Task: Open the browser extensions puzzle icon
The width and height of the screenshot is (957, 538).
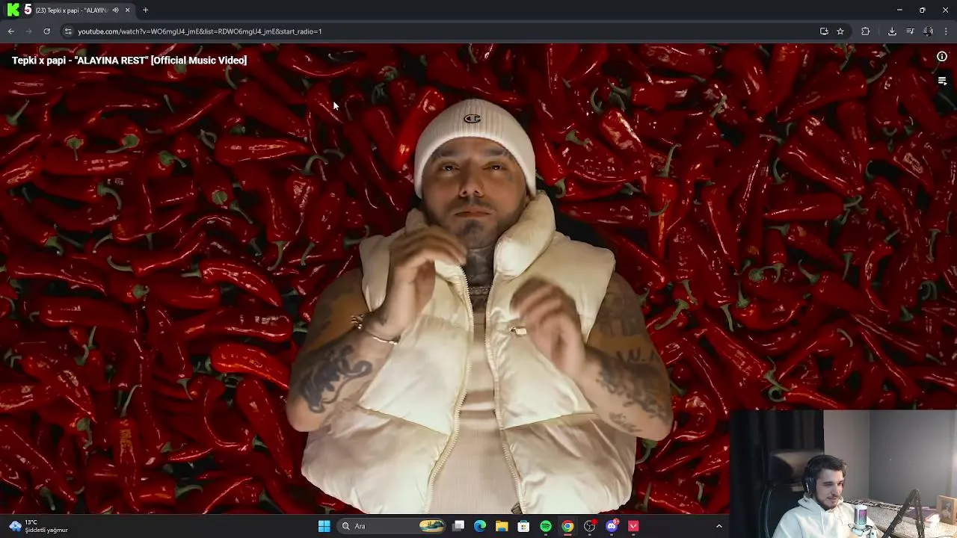Action: 866,31
